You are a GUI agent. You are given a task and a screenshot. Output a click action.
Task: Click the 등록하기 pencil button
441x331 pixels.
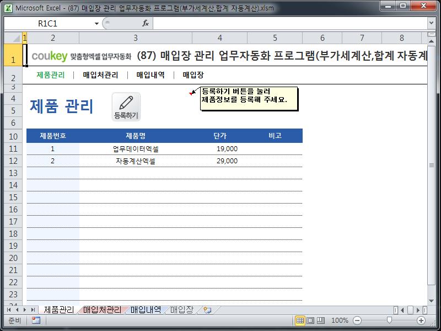(x=126, y=107)
